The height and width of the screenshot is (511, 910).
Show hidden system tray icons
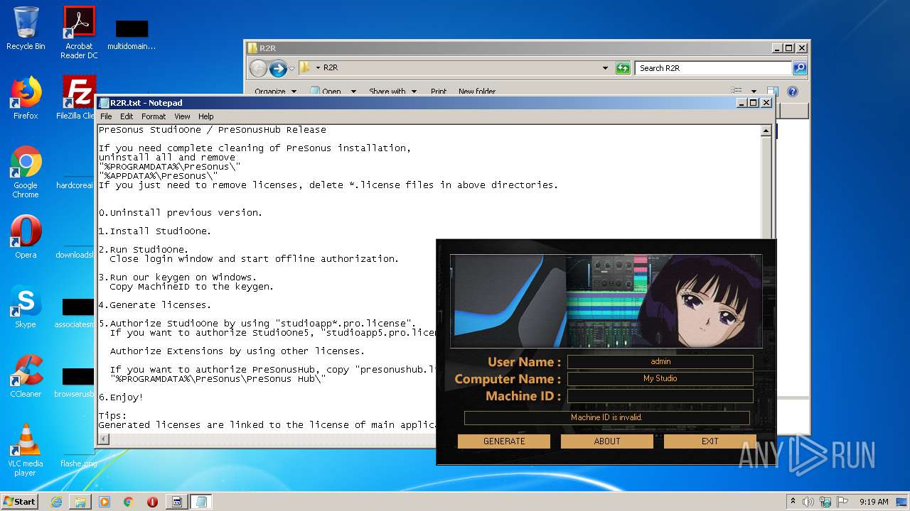click(793, 501)
